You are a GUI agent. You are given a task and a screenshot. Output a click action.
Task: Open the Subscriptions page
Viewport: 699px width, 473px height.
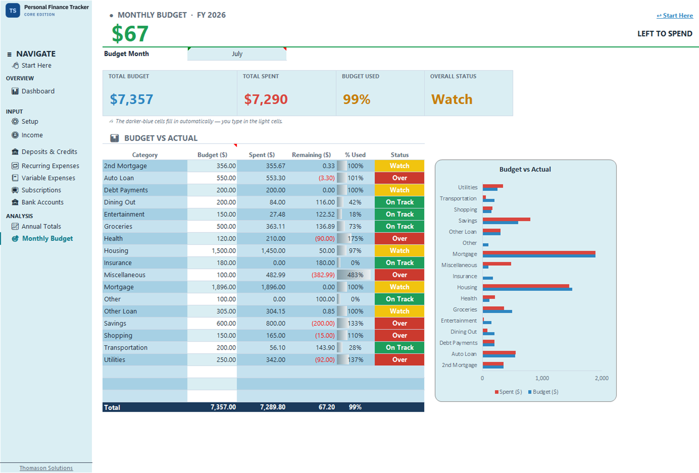pos(41,190)
